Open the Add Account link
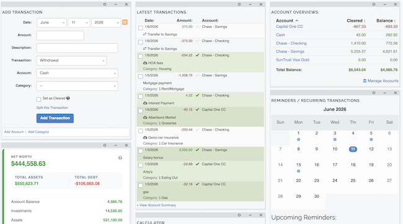The width and height of the screenshot is (403, 224). [x=14, y=132]
